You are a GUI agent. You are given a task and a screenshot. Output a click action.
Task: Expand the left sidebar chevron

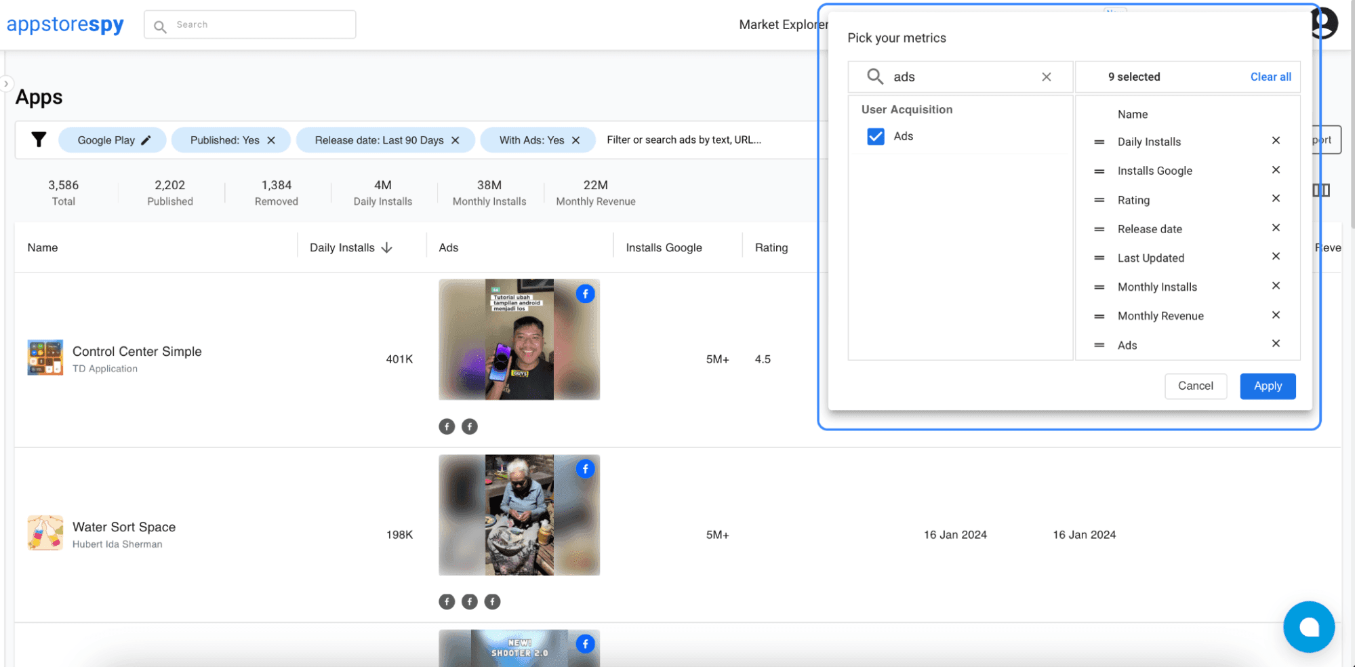click(x=6, y=84)
